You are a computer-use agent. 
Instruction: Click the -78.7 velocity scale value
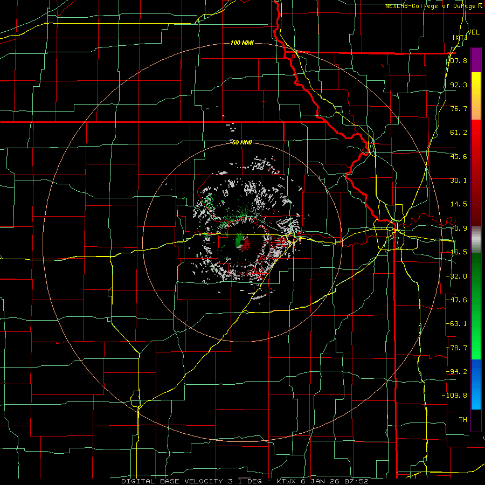(x=457, y=348)
